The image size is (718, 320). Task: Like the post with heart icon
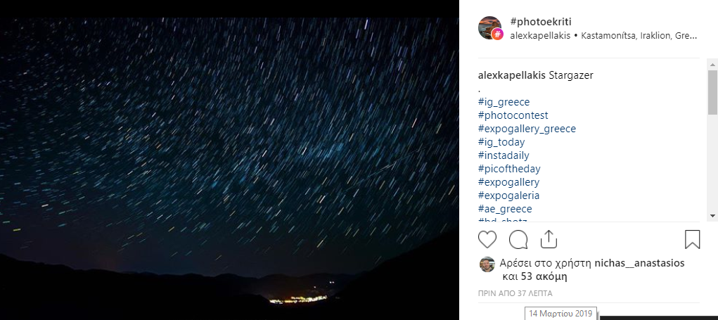coord(487,239)
